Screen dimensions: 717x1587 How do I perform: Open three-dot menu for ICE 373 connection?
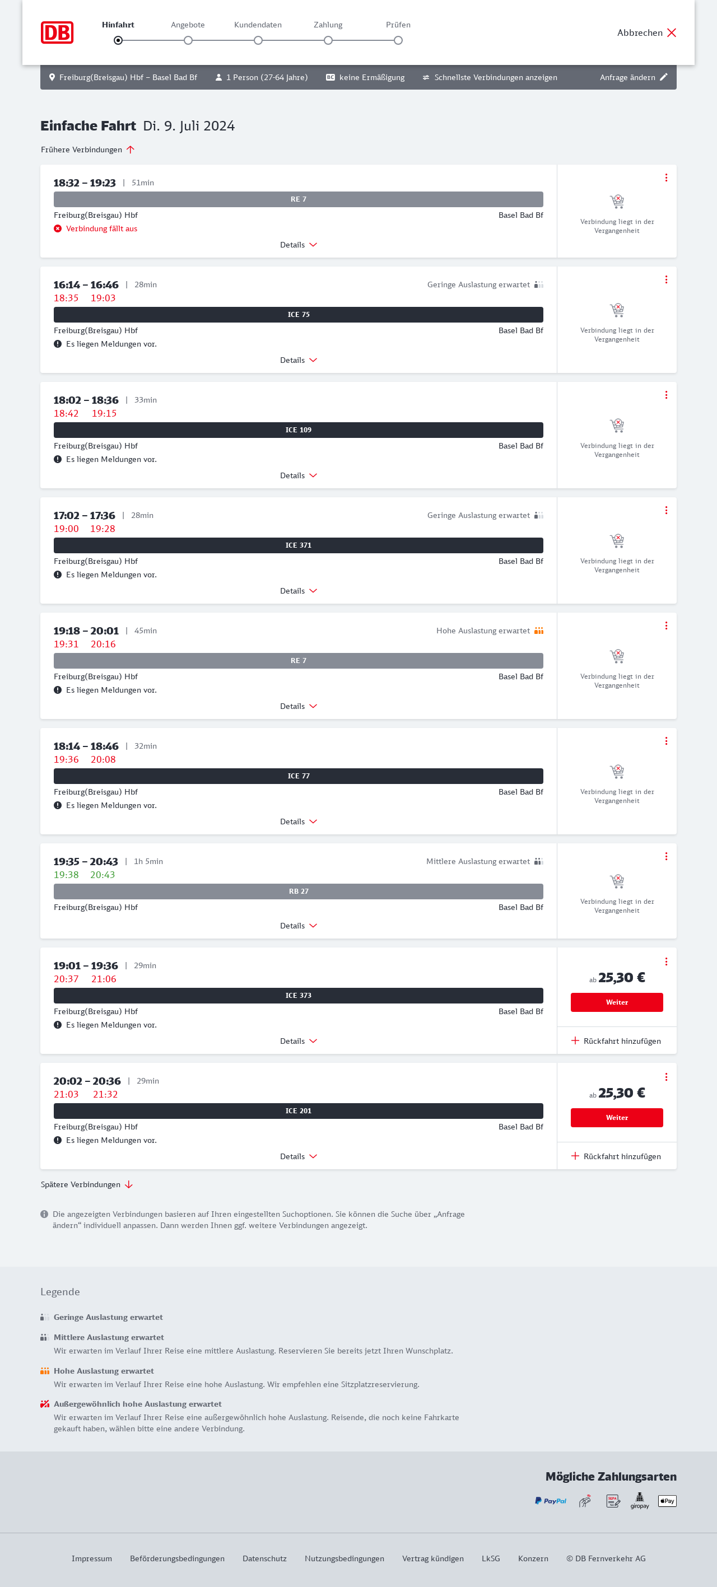tap(666, 961)
